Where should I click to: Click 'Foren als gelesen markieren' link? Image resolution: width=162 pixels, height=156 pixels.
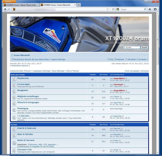pos(137,71)
